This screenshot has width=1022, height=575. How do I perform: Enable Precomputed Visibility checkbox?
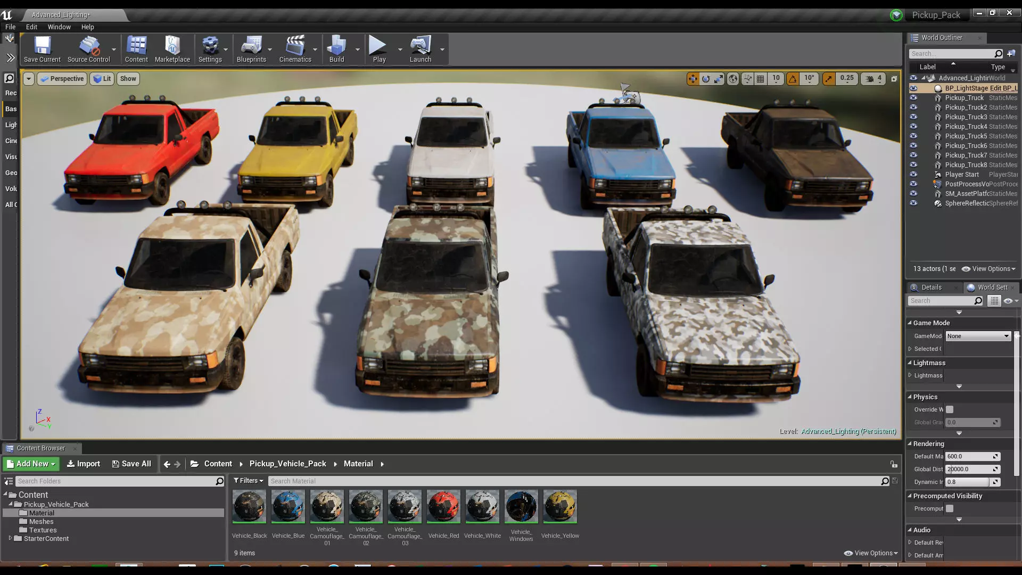950,508
